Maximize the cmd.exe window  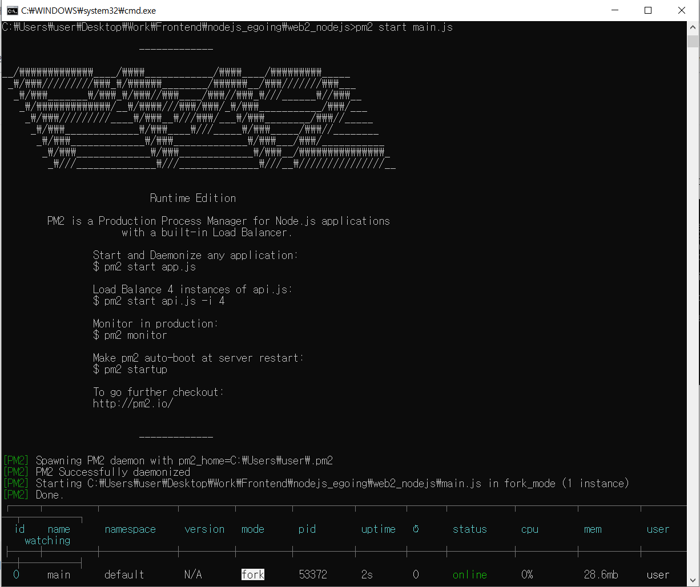[x=647, y=10]
